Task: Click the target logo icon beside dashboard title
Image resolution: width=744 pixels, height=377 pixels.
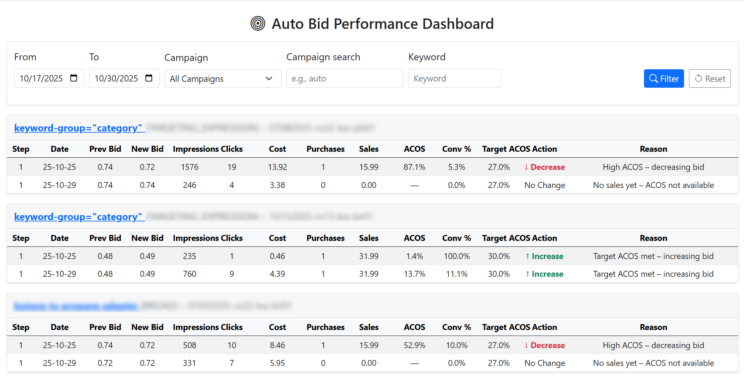Action: 258,24
